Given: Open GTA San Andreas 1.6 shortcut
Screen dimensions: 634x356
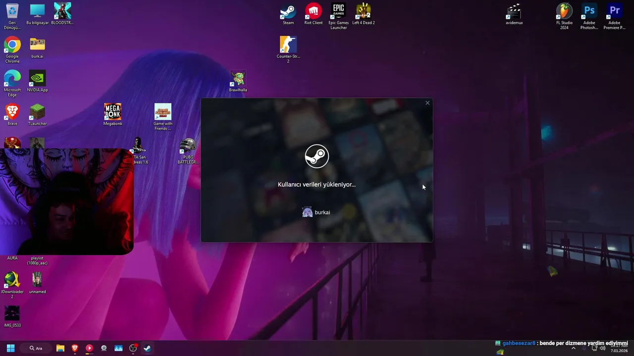Looking at the screenshot, I should click(139, 151).
